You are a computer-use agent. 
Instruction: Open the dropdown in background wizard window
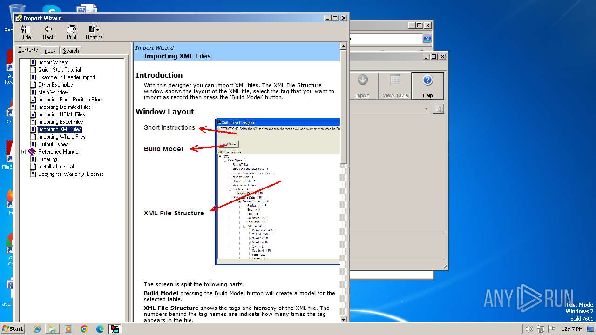coord(426,109)
